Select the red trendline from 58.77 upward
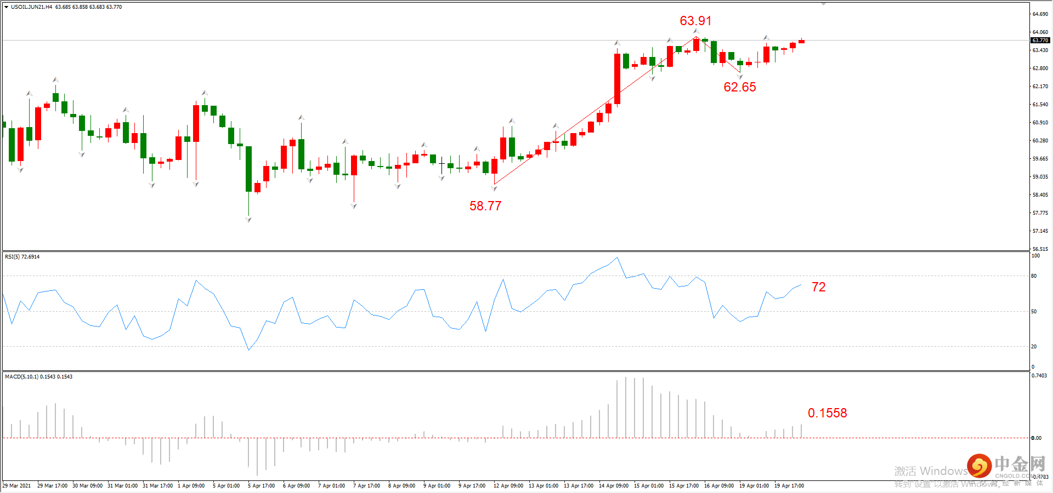This screenshot has height=493, width=1053. click(x=595, y=111)
